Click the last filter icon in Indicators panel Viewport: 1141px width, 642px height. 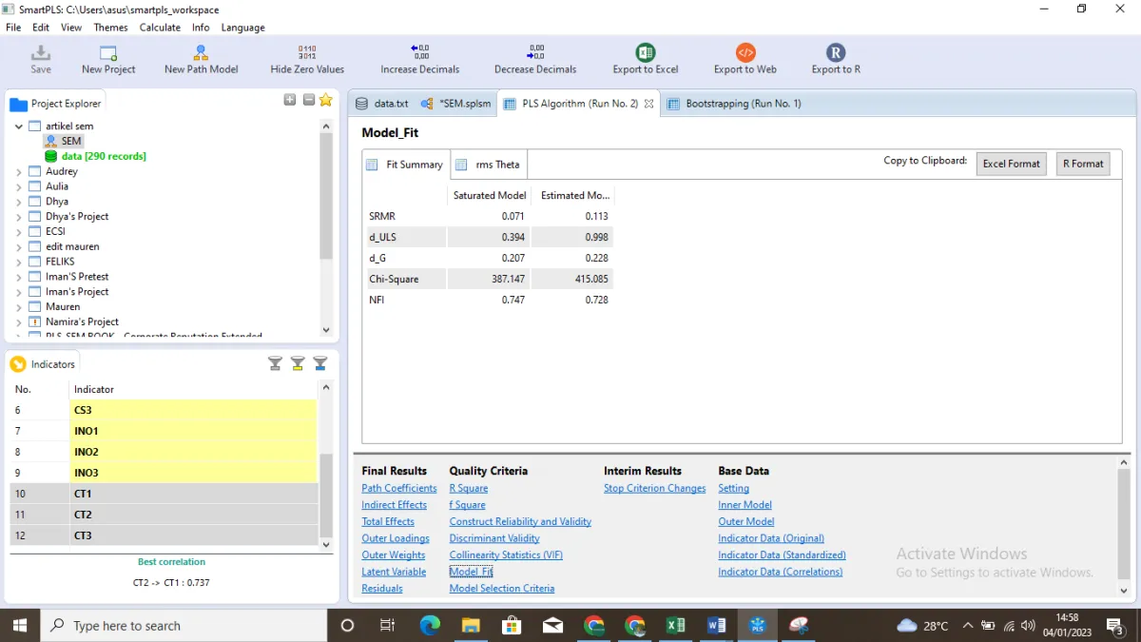point(320,363)
